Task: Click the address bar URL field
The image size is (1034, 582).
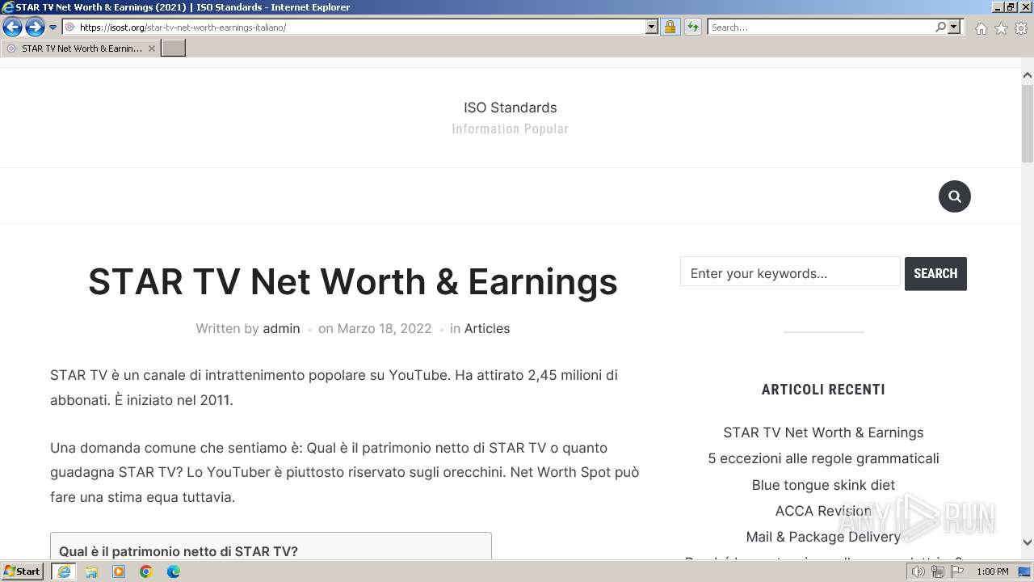Action: point(354,27)
